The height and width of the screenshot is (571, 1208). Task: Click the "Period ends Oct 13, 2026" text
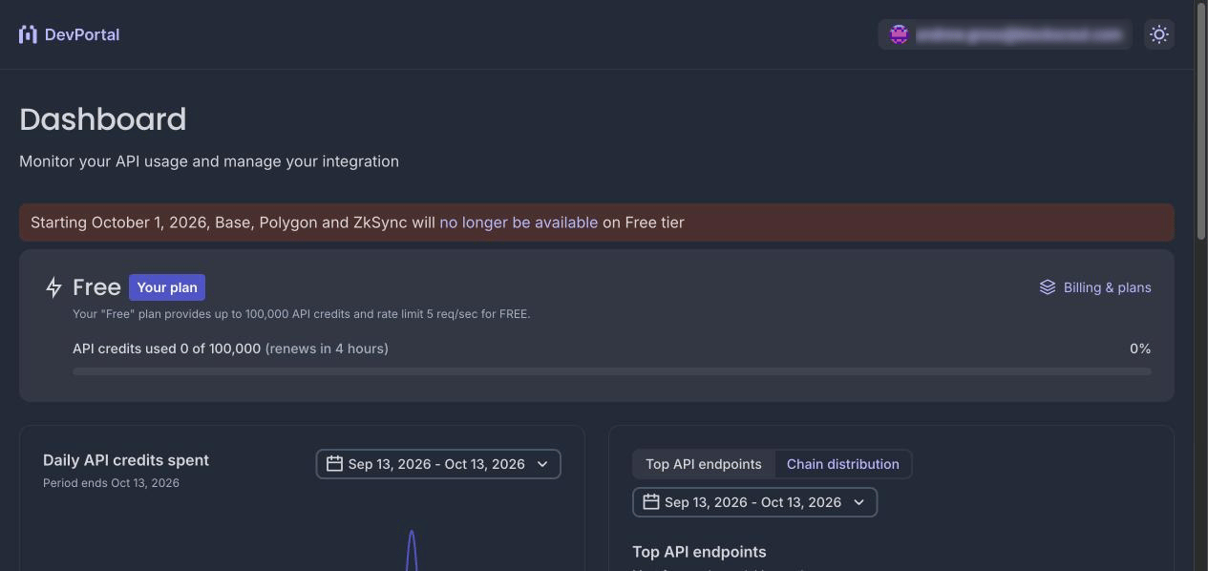coord(111,483)
